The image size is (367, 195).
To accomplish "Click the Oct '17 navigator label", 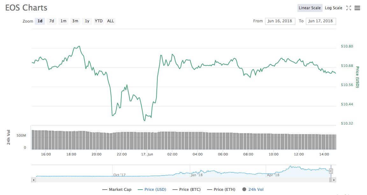I will coord(119,175).
